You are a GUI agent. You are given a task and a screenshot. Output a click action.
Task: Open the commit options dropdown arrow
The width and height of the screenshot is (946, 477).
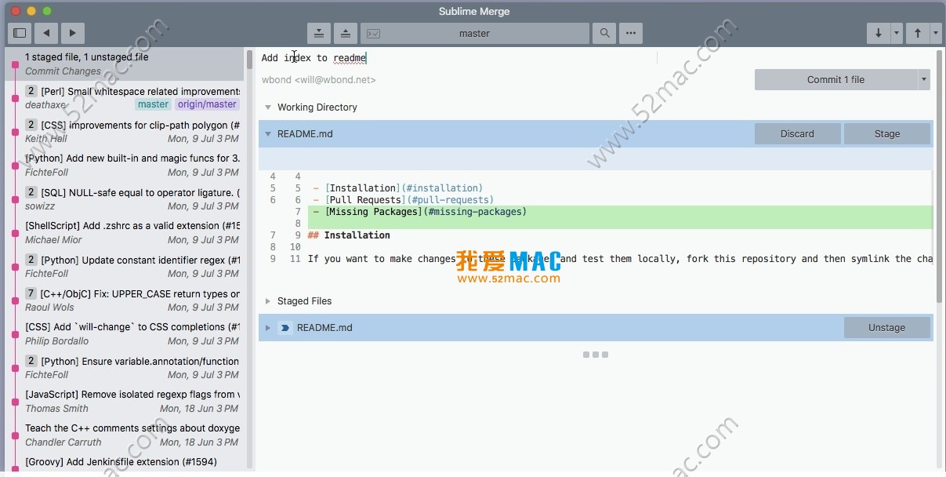pyautogui.click(x=924, y=79)
